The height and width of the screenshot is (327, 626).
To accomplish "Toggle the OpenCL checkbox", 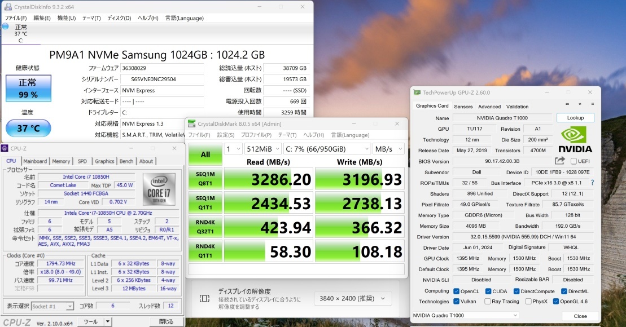I will (456, 291).
